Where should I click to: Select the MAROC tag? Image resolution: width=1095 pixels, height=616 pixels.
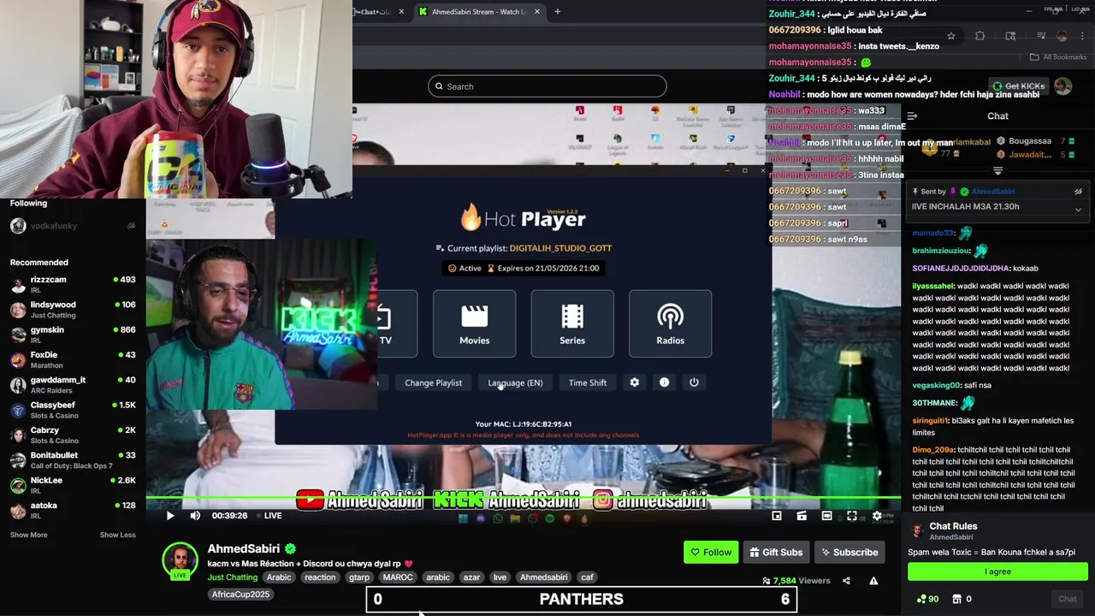[398, 577]
